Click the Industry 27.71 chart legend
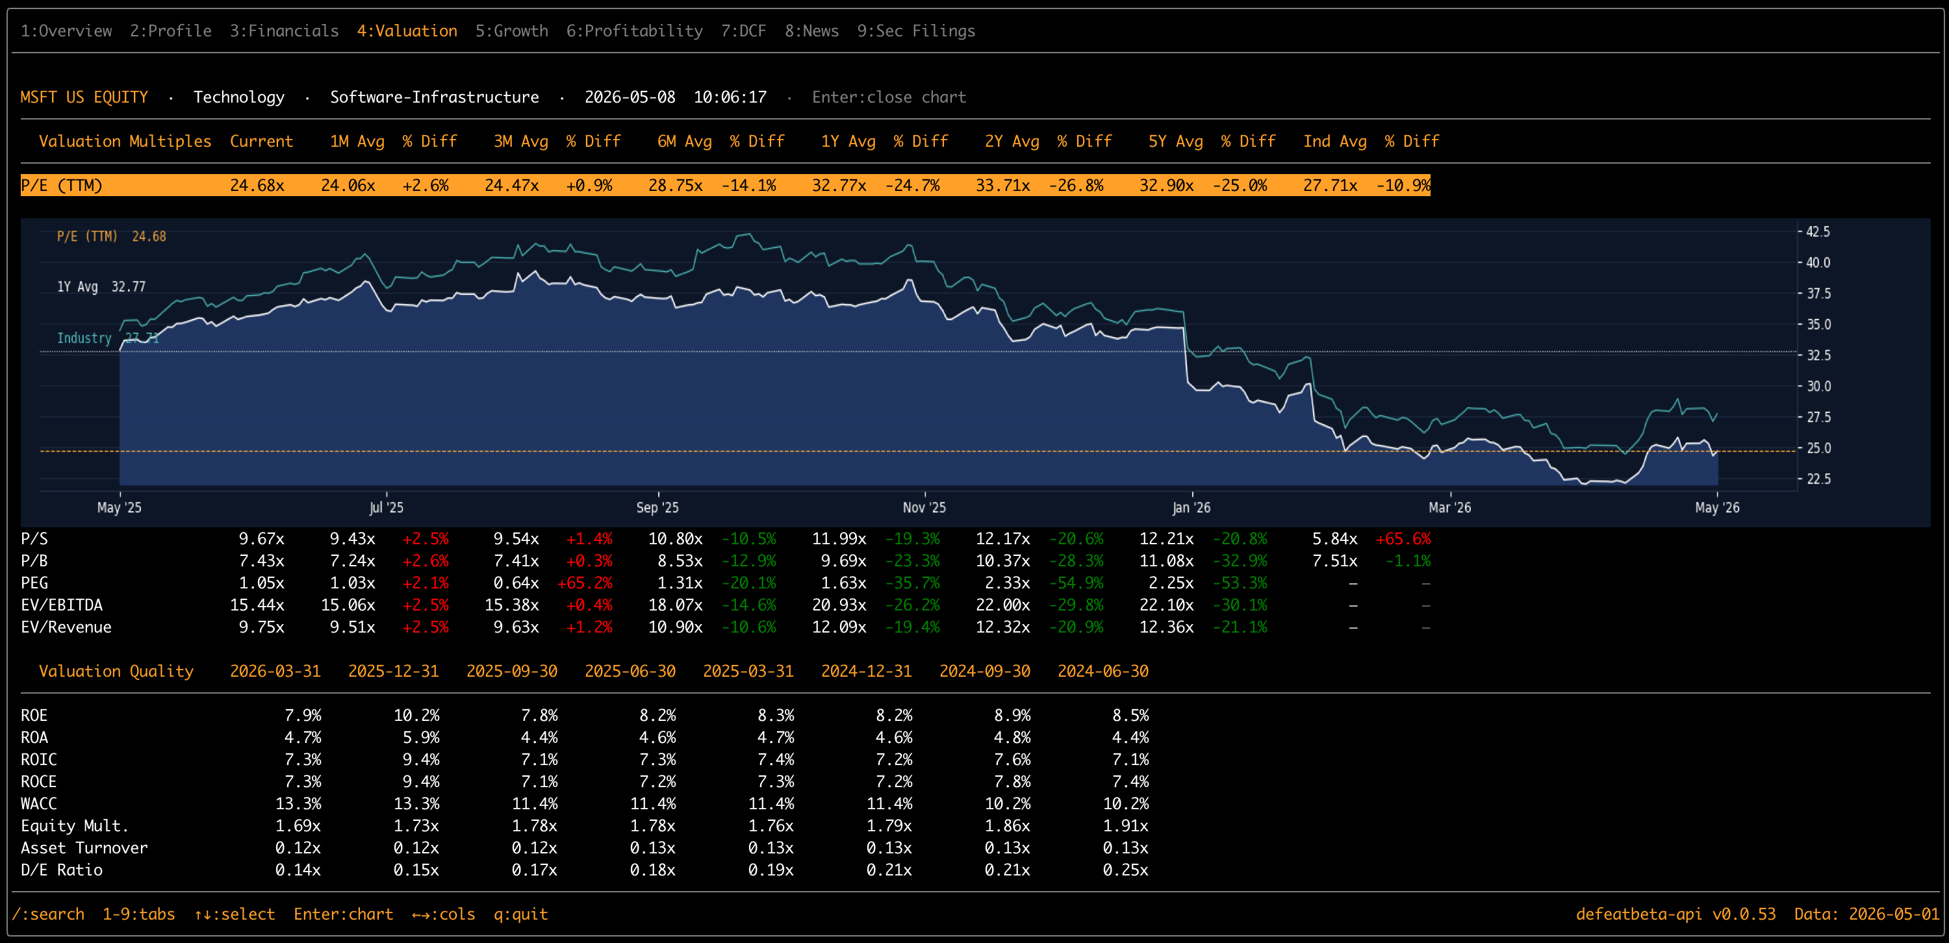The image size is (1949, 943). point(108,338)
